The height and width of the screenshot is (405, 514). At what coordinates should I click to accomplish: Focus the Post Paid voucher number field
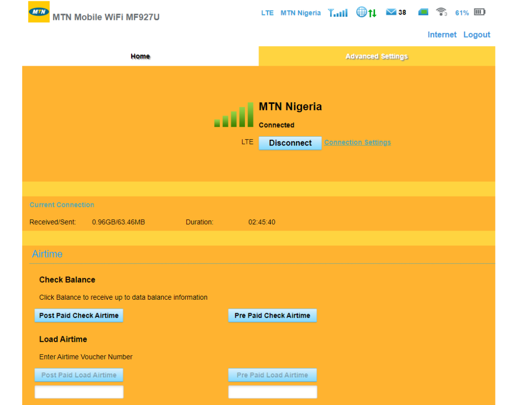[x=79, y=392]
